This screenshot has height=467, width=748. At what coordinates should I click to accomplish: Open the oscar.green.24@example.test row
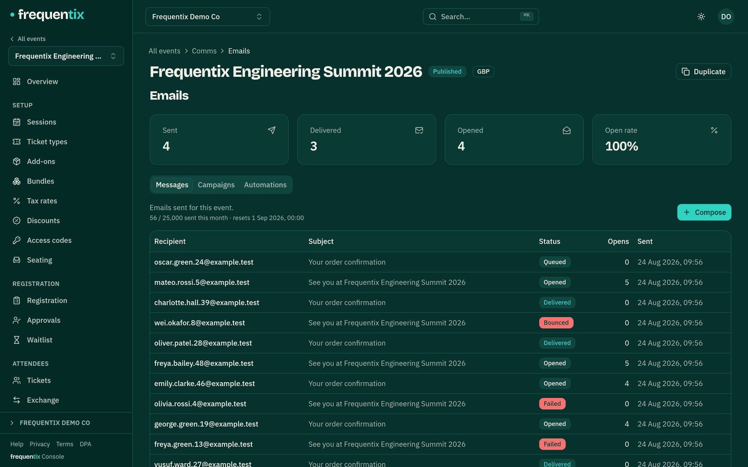point(440,262)
